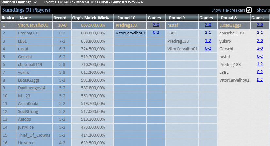270x146 pixels.
Task: Select player Predrag133 in Name column
Action: point(29,33)
